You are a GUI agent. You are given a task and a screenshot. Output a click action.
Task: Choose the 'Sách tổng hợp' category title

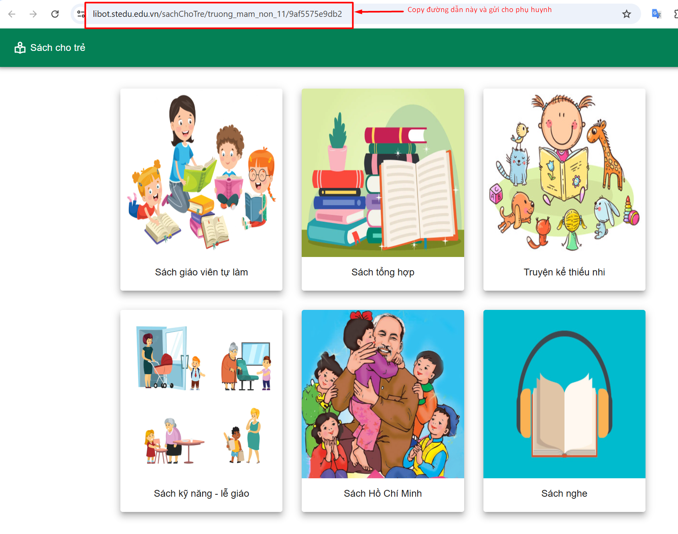pos(383,272)
